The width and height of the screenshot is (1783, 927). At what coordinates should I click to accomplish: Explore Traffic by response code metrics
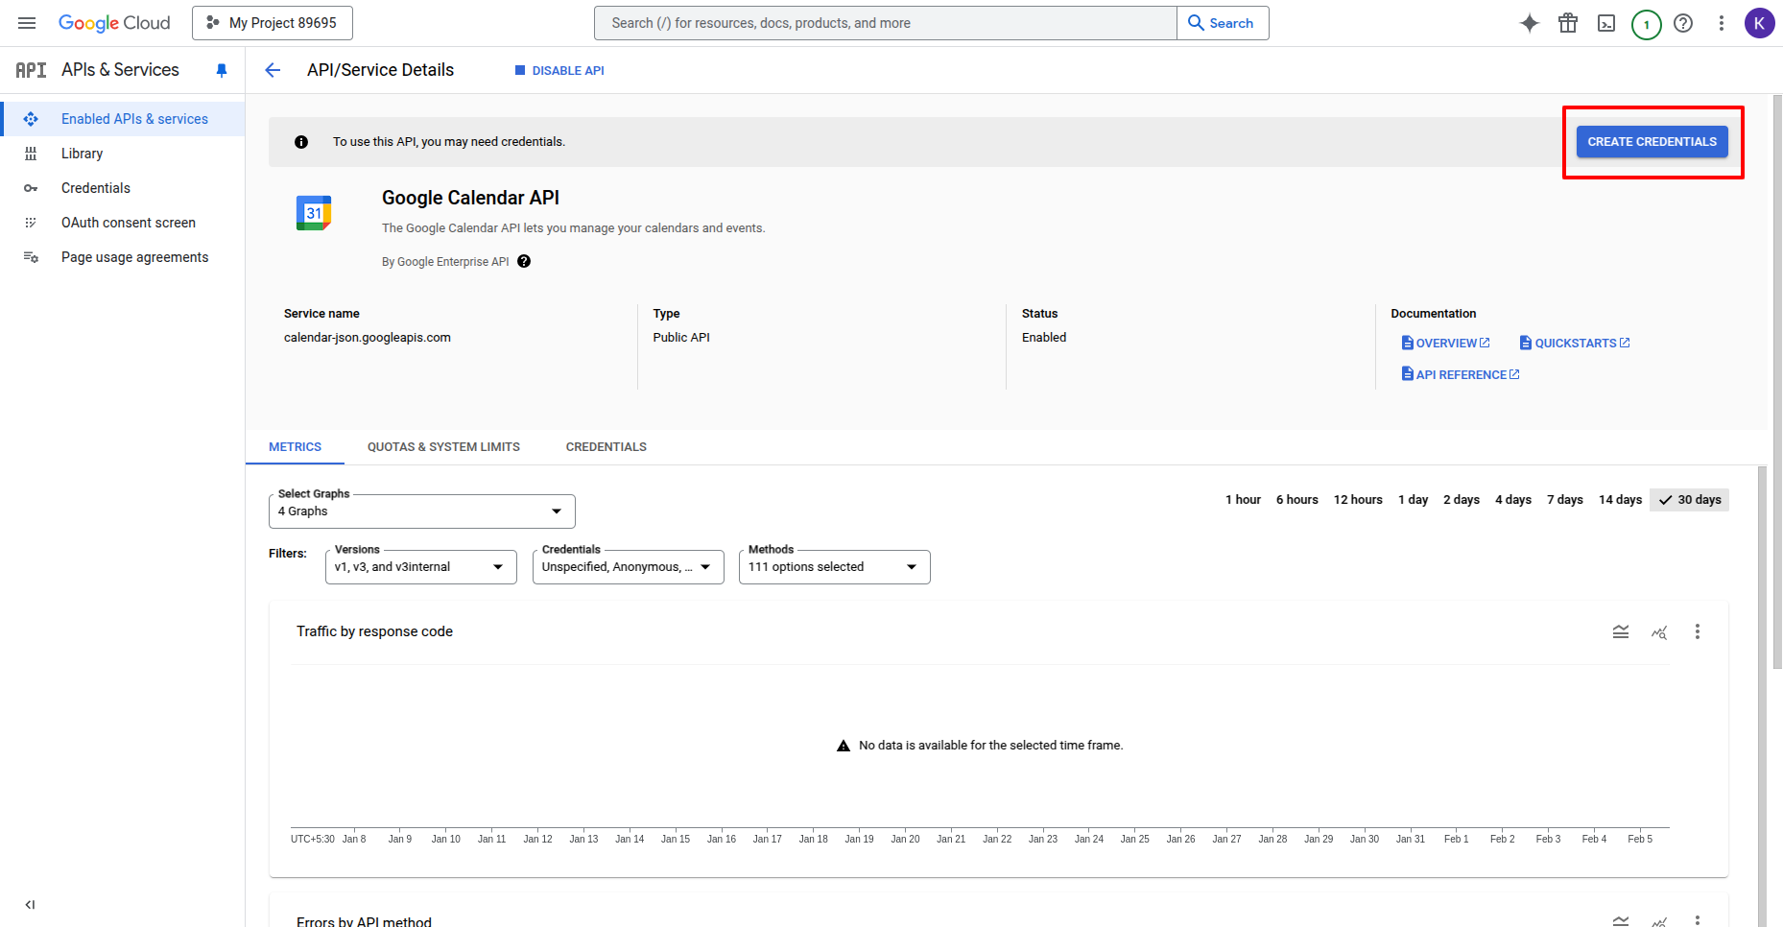1659,631
